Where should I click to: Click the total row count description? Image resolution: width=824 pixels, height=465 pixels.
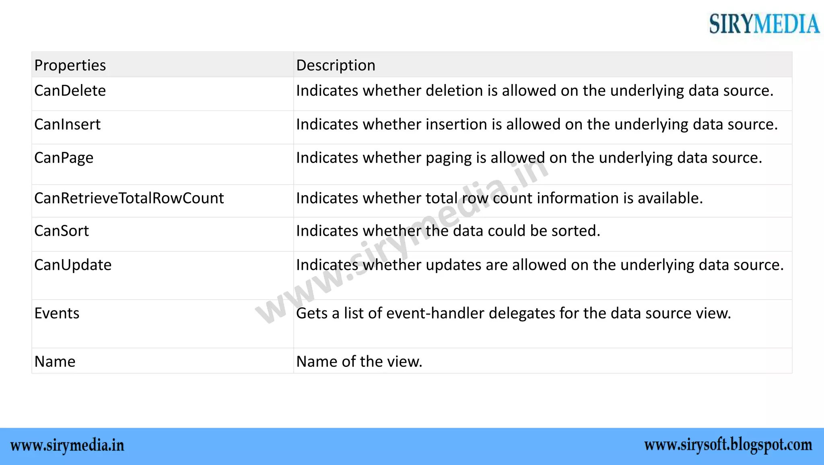(x=499, y=198)
